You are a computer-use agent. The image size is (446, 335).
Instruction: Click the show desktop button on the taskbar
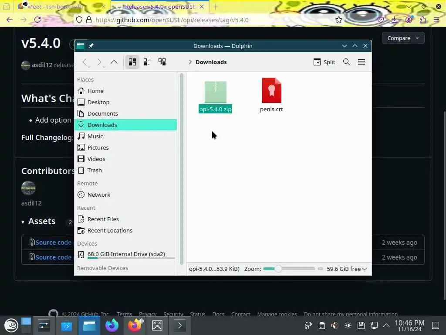pos(436,325)
